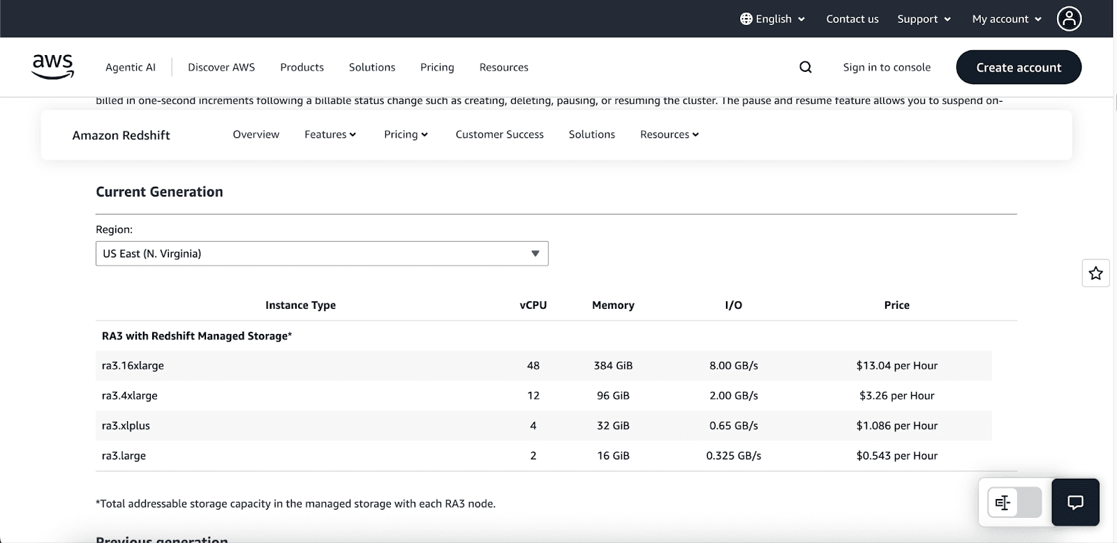The image size is (1117, 543).
Task: Open Resources in top AWS navigation
Action: click(503, 67)
